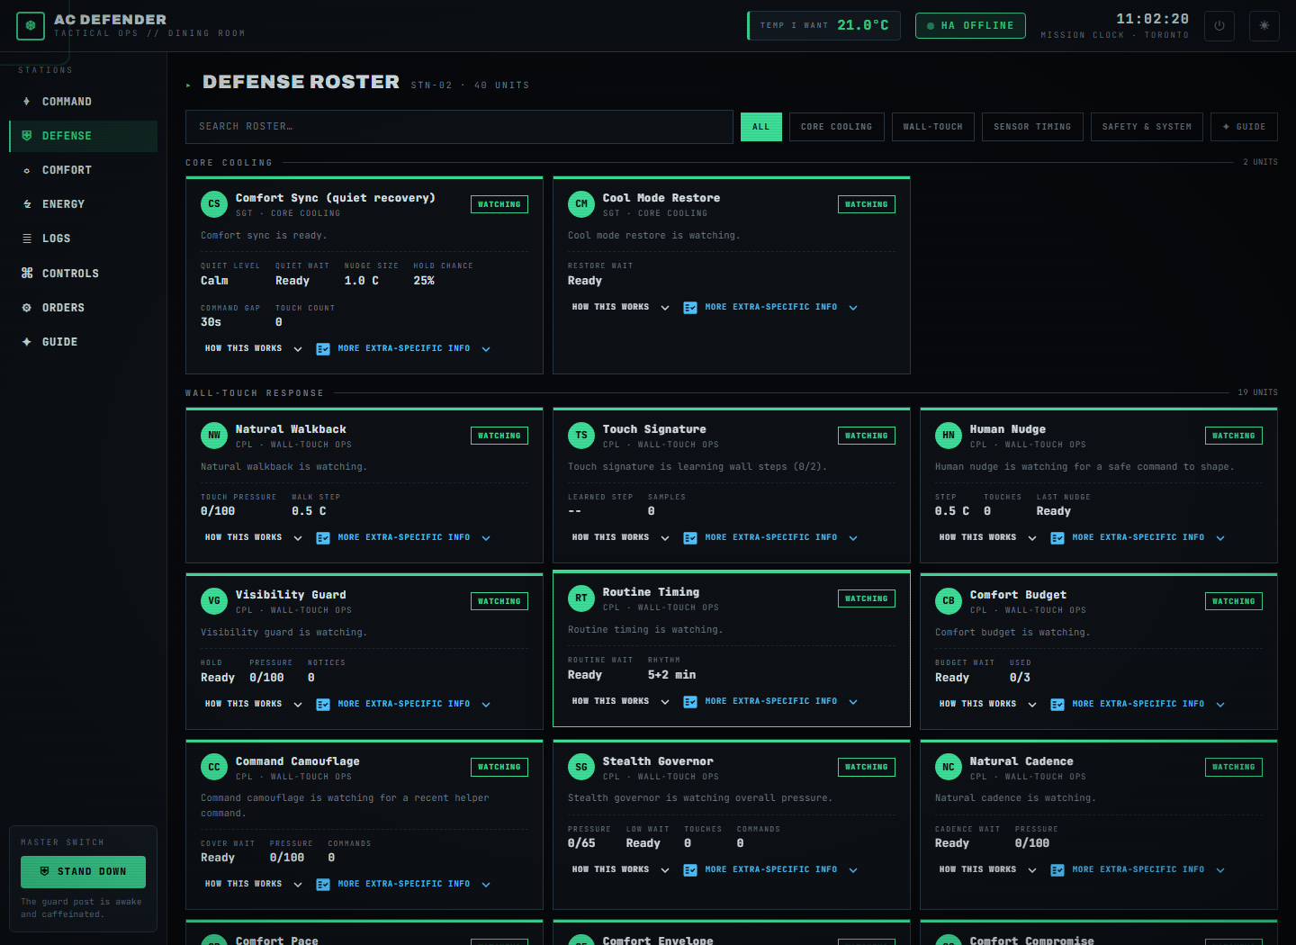Click the Logs list icon
Screen dimensions: 1296x945
click(x=27, y=238)
